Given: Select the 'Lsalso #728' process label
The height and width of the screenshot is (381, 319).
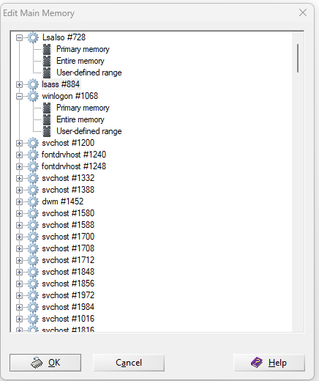Looking at the screenshot, I should point(64,37).
